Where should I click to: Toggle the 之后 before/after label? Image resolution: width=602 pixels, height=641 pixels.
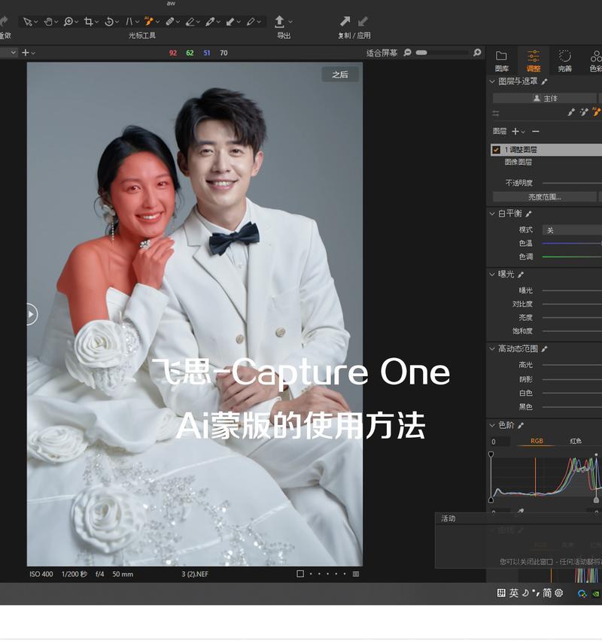coord(340,74)
